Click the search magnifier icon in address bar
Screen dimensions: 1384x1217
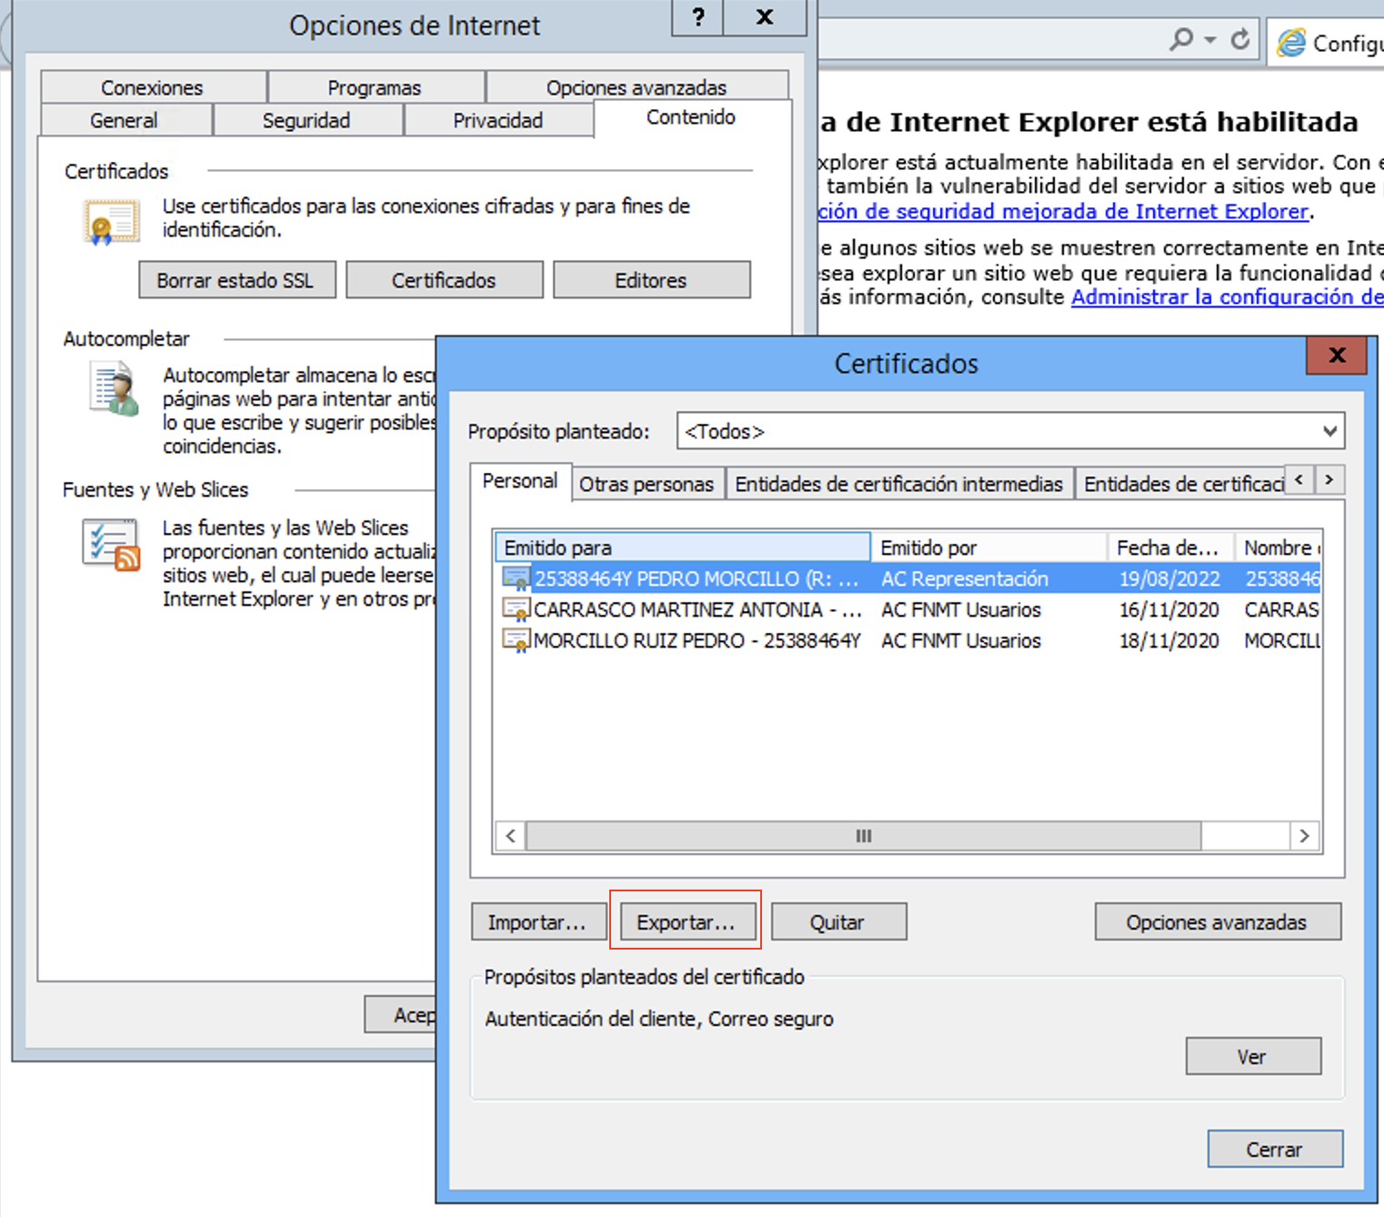(x=1182, y=40)
